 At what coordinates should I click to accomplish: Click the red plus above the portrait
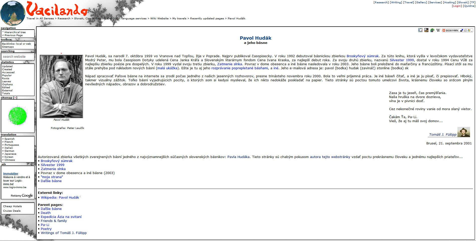[61, 53]
